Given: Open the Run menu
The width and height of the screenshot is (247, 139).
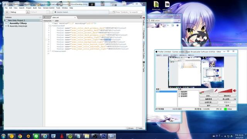Looking at the screenshot, I should click(40, 8).
